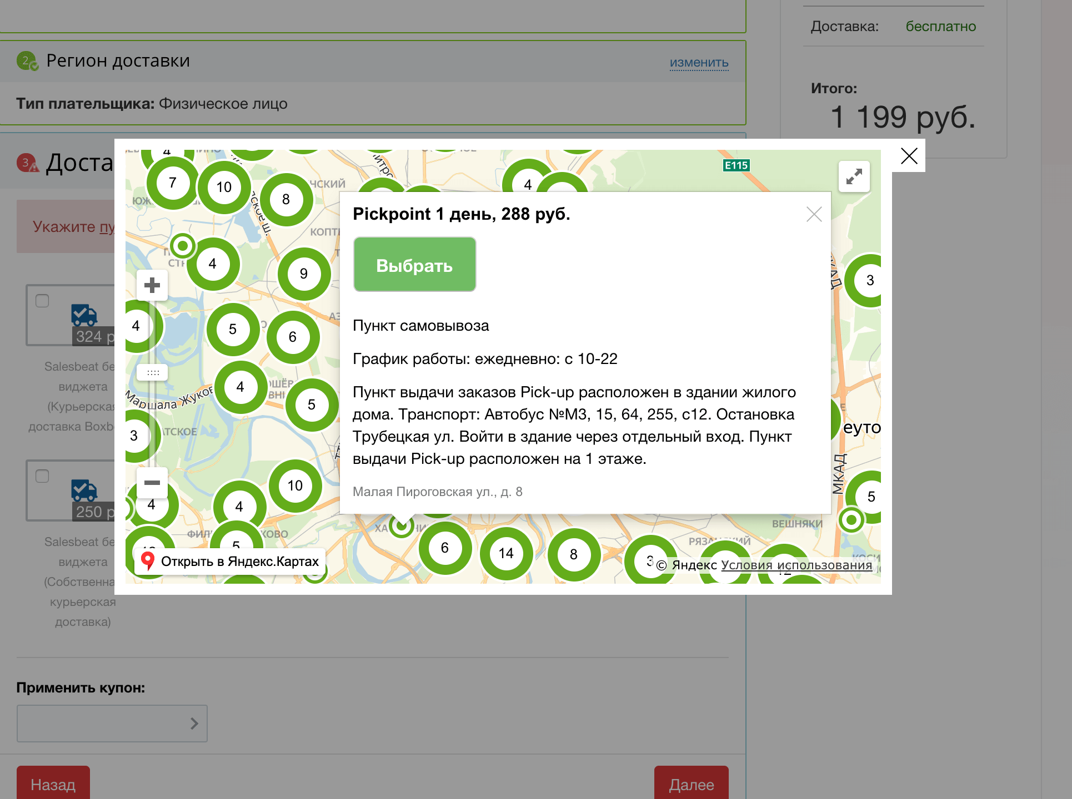The image size is (1072, 799).
Task: Click the График работы schedule line
Action: coord(485,358)
